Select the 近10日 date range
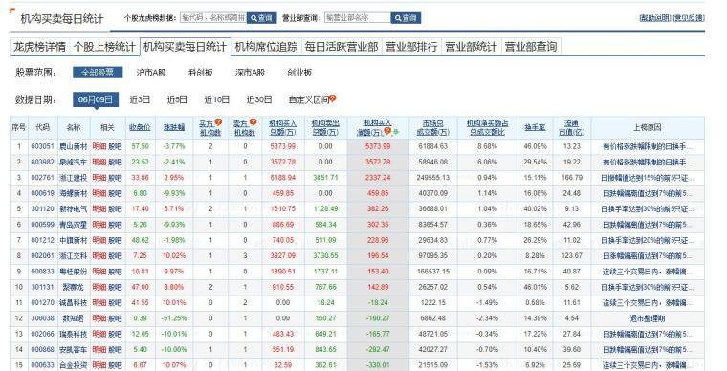The image size is (727, 371). (217, 99)
